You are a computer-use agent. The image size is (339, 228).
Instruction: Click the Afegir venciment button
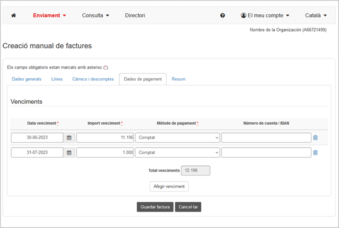pyautogui.click(x=169, y=186)
